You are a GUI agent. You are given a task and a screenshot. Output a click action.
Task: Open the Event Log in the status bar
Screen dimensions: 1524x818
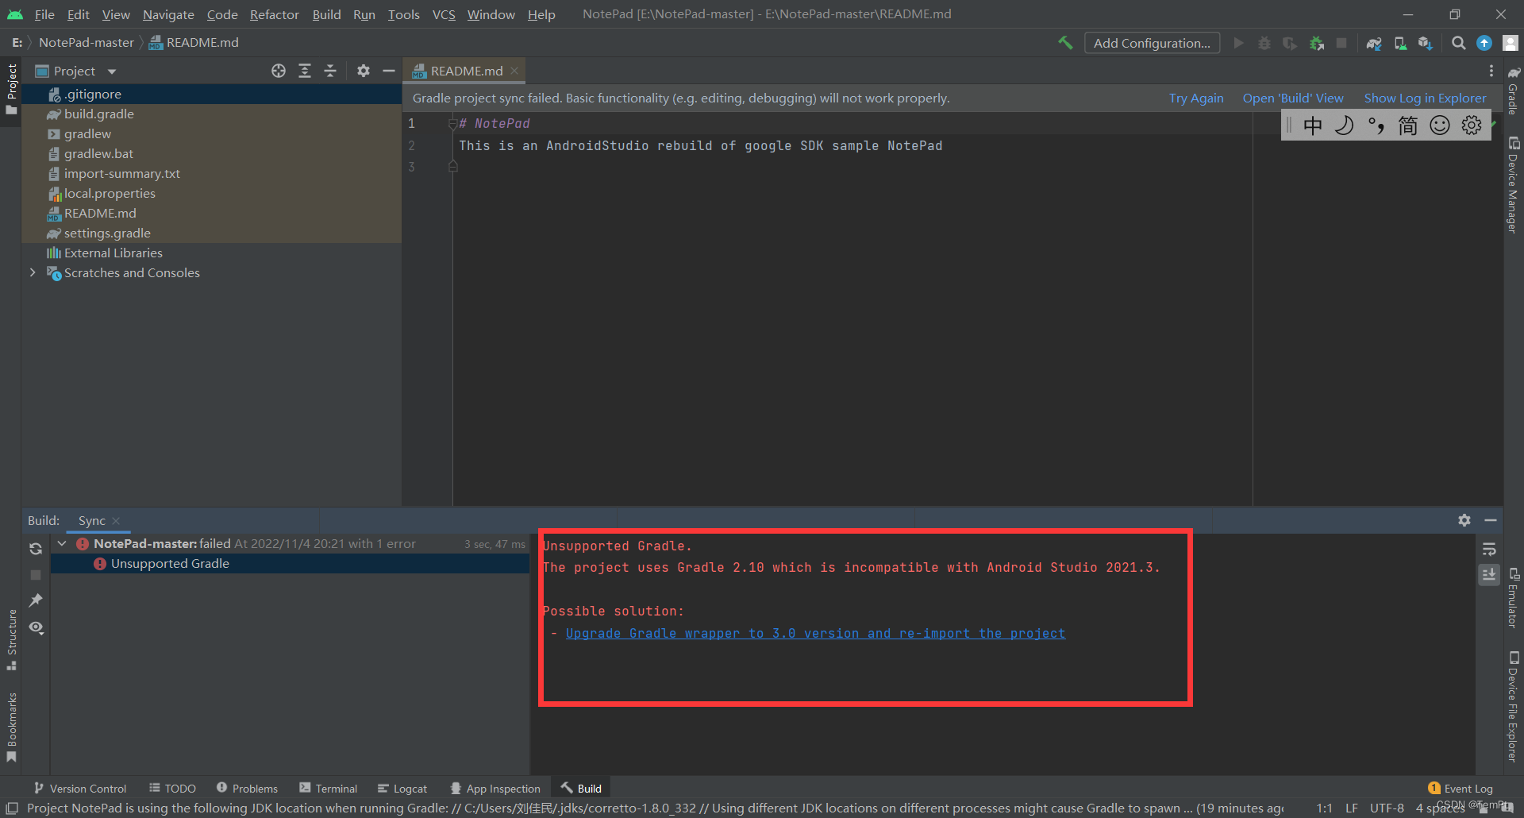[x=1467, y=787]
